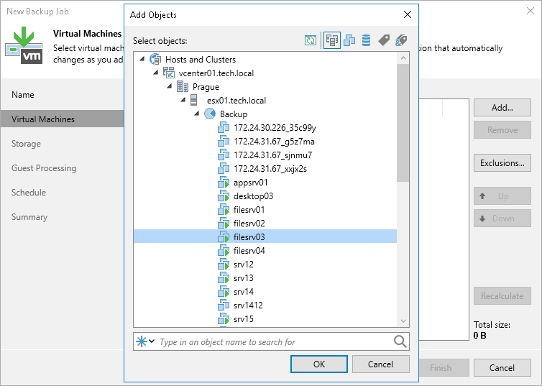Viewport: 542px width, 386px height.
Task: Click VM icon next to srv12
Action: (x=224, y=264)
